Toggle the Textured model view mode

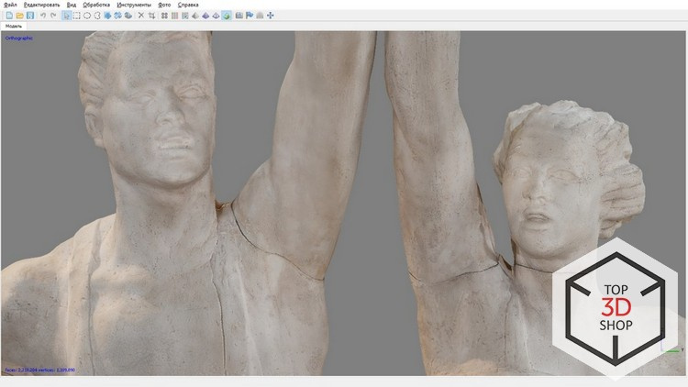(x=227, y=16)
